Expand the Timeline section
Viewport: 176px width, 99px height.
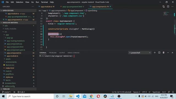pyautogui.click(x=18, y=89)
